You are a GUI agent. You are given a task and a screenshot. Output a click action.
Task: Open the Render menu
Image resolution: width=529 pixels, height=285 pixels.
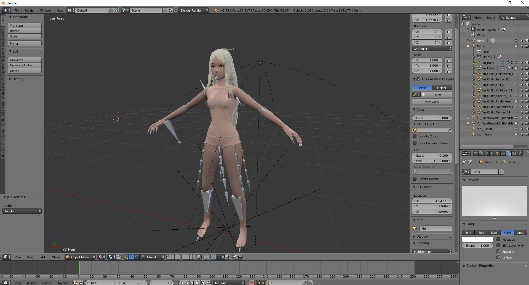coord(30,10)
